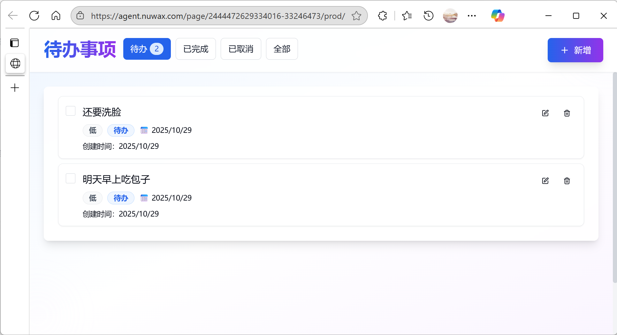Click the calendar icon beside 还要洗脸's due date
The height and width of the screenshot is (335, 617).
[144, 130]
